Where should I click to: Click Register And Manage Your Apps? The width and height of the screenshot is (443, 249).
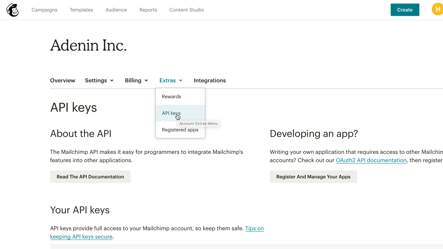tap(313, 177)
